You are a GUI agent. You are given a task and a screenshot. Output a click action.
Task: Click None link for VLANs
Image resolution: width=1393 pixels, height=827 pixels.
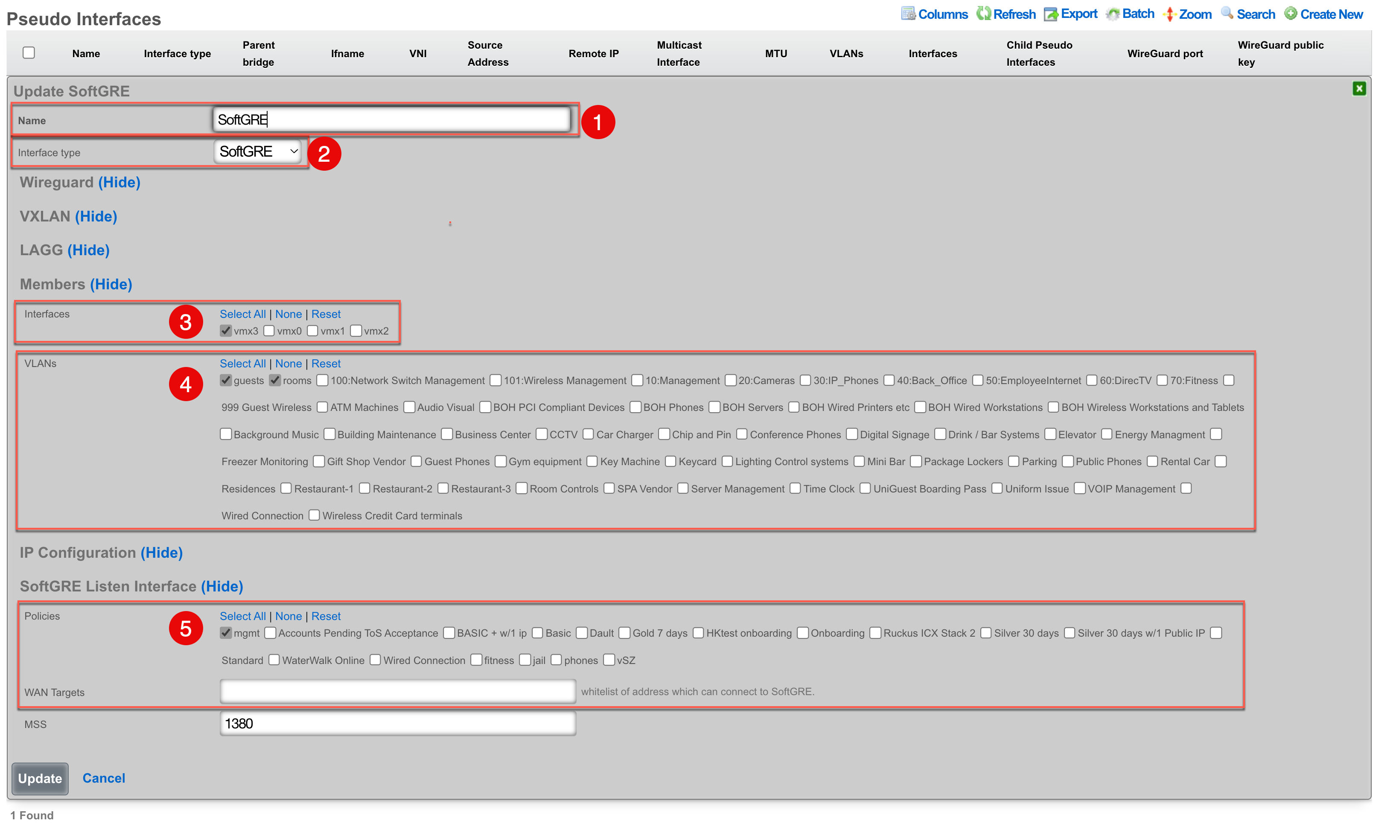tap(289, 364)
